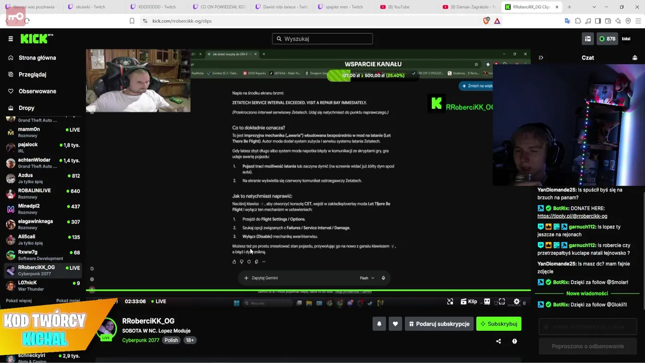The width and height of the screenshot is (645, 363).
Task: Expand the list with Pokaż więcej
Action: pyautogui.click(x=19, y=300)
